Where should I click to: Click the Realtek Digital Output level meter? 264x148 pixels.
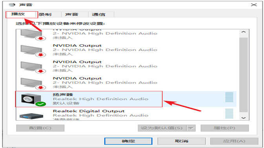point(229,114)
